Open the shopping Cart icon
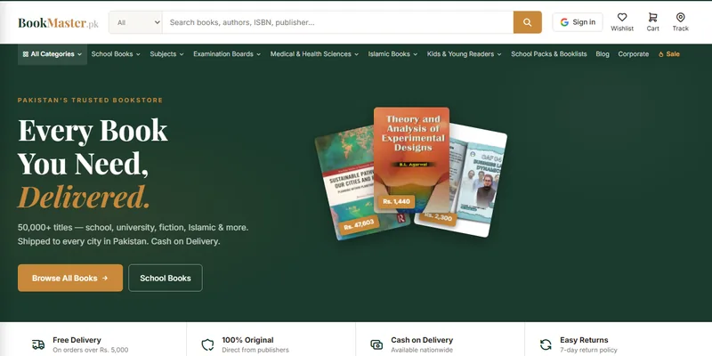712x356 pixels. pyautogui.click(x=652, y=17)
